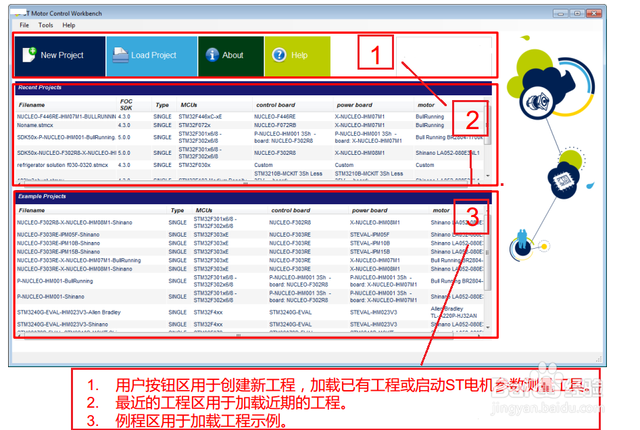Screen dimensions: 640x430
Task: Open the Help tile button
Action: 297,55
